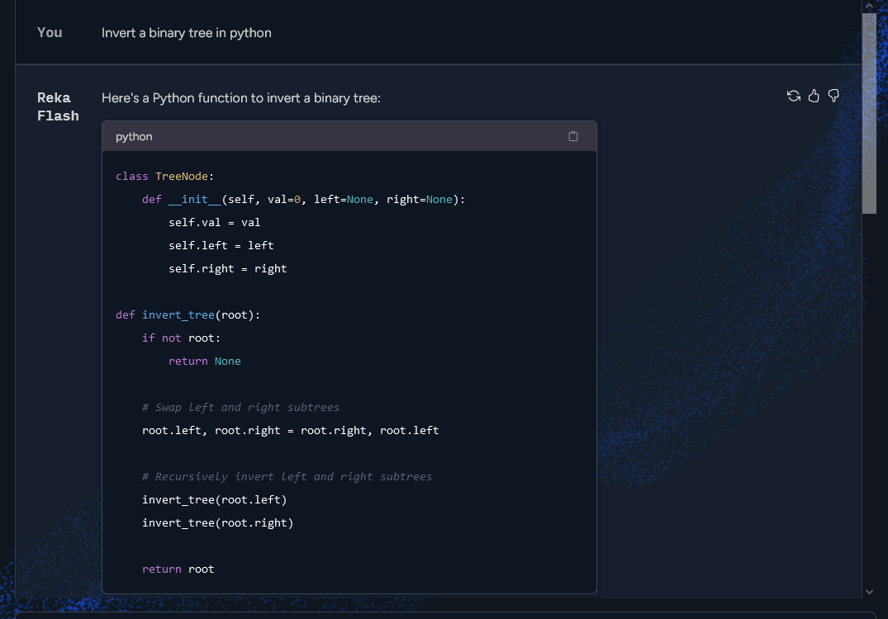
Task: Click the user prompt 'Invert a binary tree in python'
Action: 187,33
